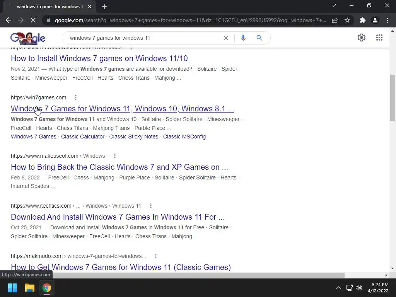Image resolution: width=396 pixels, height=297 pixels.
Task: Open Windows 7 Games for Windows 11 result
Action: click(123, 109)
